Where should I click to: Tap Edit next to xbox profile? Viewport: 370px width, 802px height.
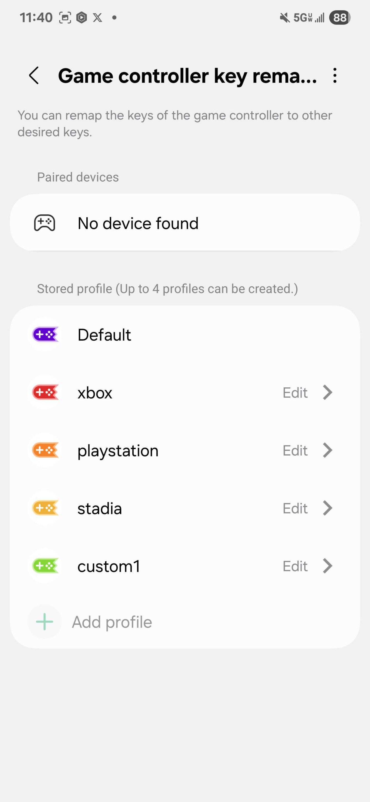[295, 393]
